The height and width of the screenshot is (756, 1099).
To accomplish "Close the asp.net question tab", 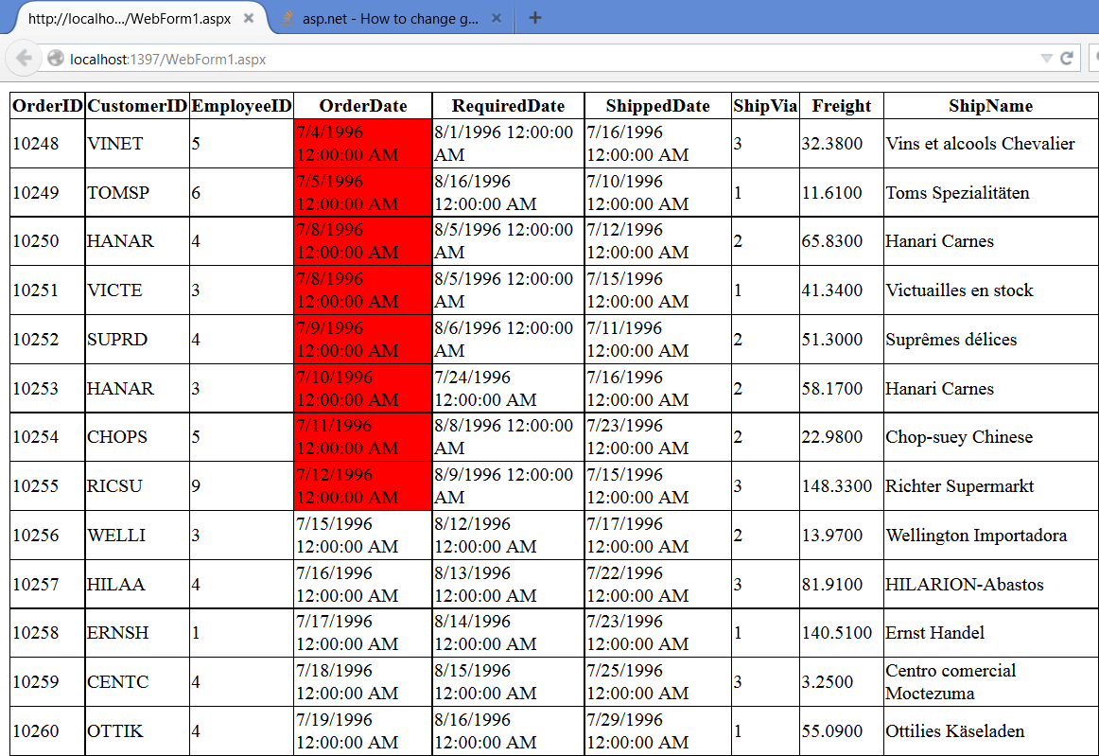I will pos(497,18).
